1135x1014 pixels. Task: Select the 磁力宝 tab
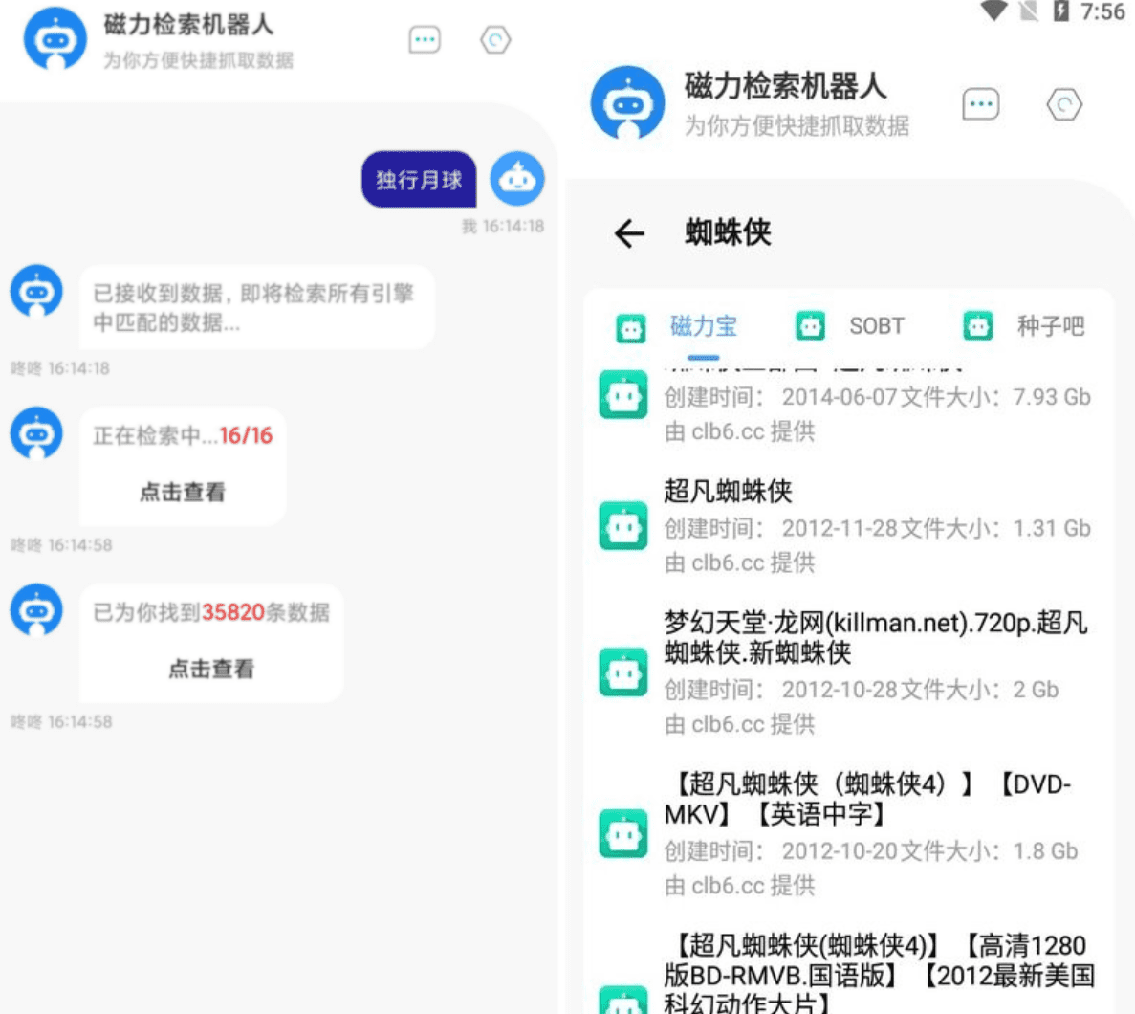(704, 326)
